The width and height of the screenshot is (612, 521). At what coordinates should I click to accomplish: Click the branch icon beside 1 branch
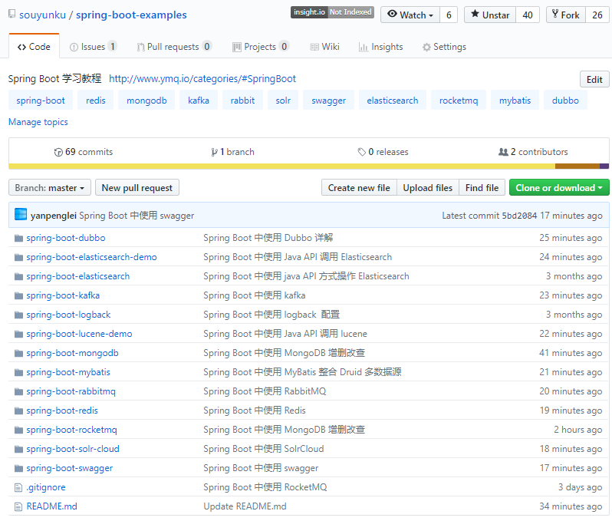(x=214, y=153)
